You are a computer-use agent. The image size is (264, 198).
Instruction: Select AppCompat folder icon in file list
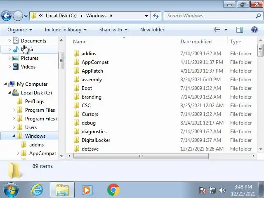click(x=76, y=62)
